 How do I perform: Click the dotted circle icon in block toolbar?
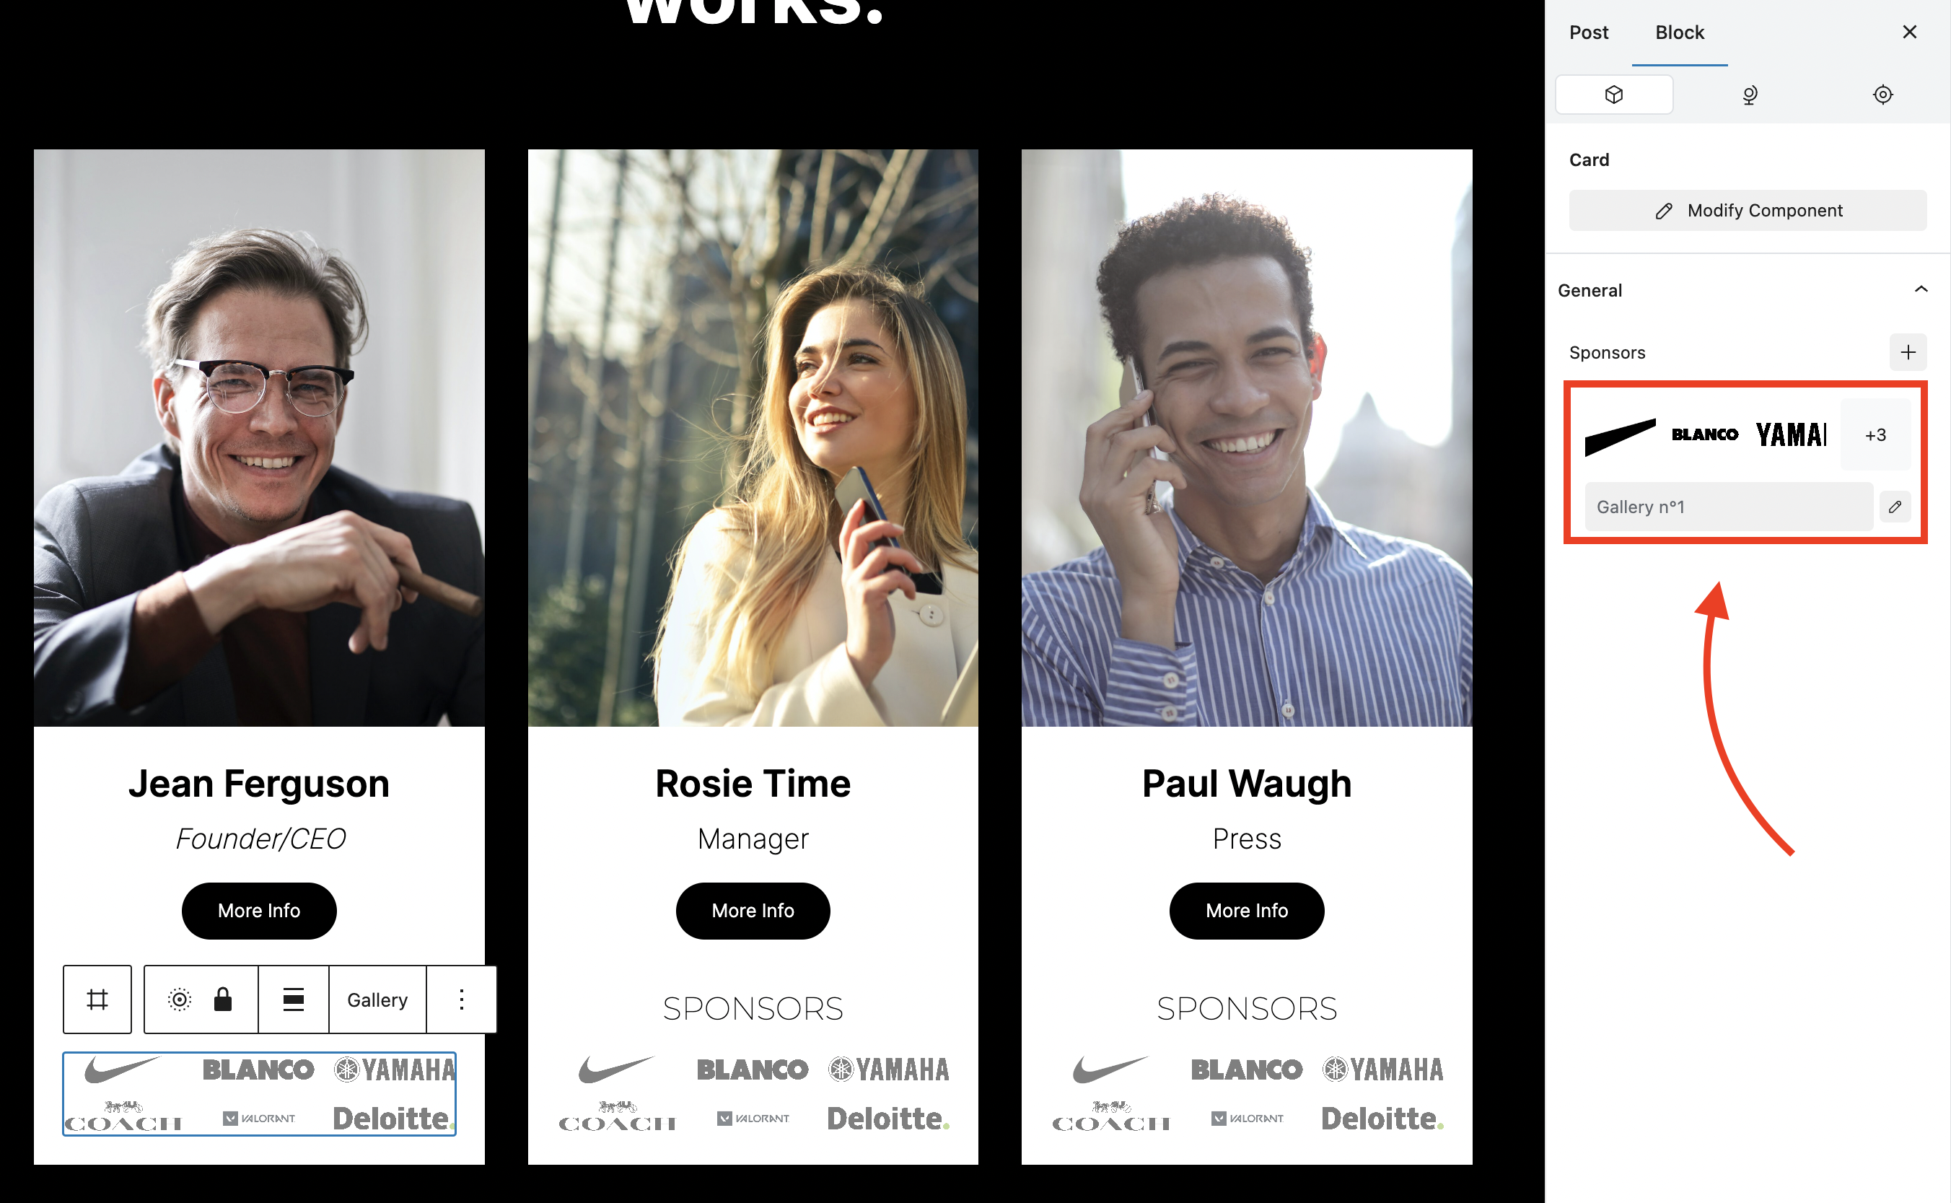[x=180, y=999]
